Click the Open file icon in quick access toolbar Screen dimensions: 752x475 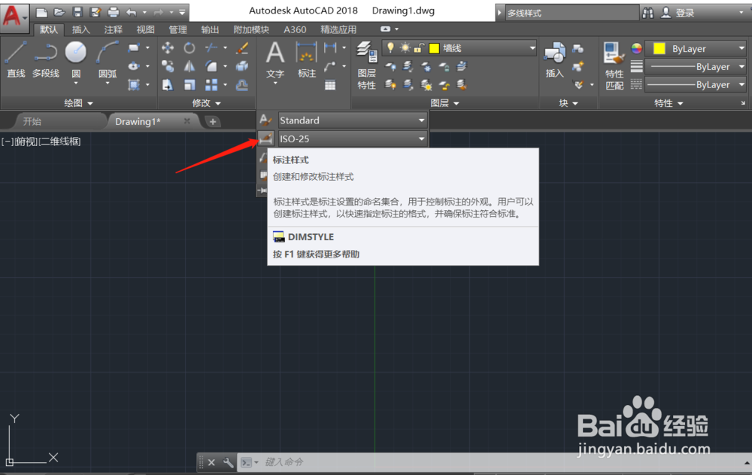(x=59, y=12)
